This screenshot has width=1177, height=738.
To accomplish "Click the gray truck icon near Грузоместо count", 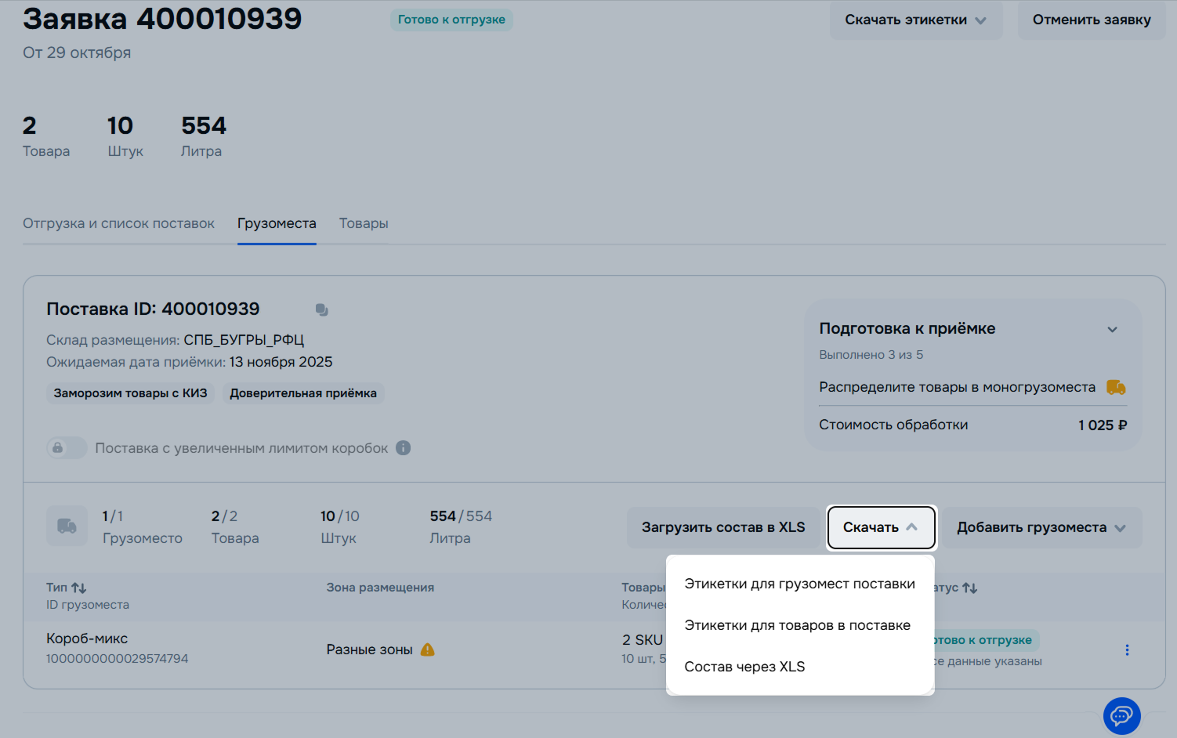I will (x=67, y=526).
